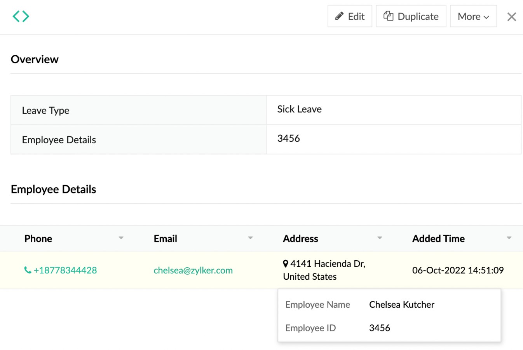523x350 pixels.
Task: Duplicate this leave record
Action: tap(411, 16)
